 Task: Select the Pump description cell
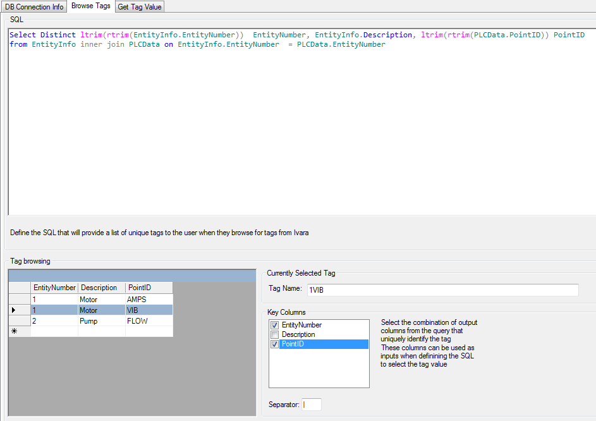[101, 320]
